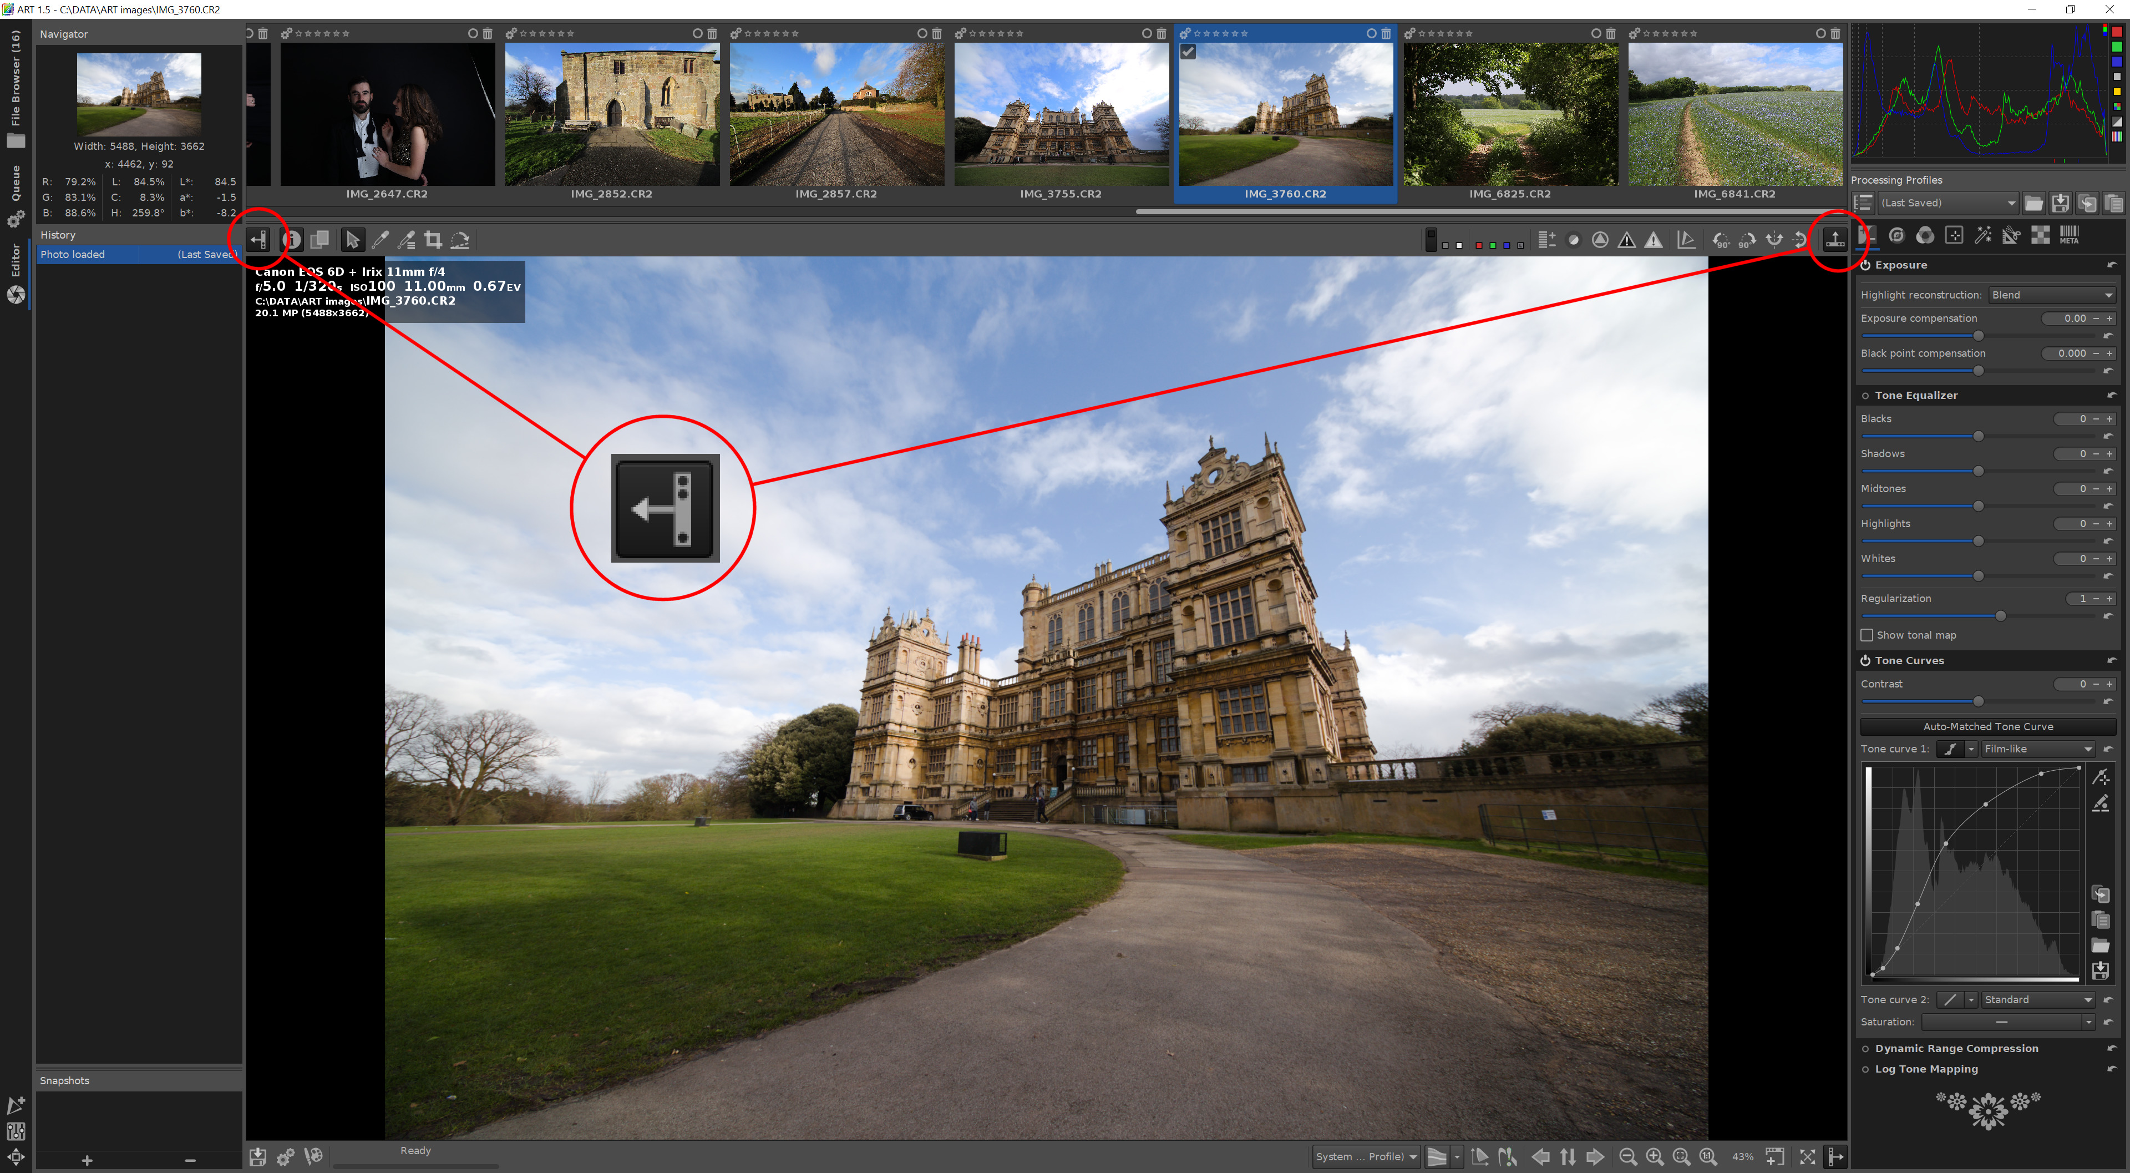Viewport: 2130px width, 1173px height.
Task: Flip the image horizontally
Action: click(x=1774, y=240)
